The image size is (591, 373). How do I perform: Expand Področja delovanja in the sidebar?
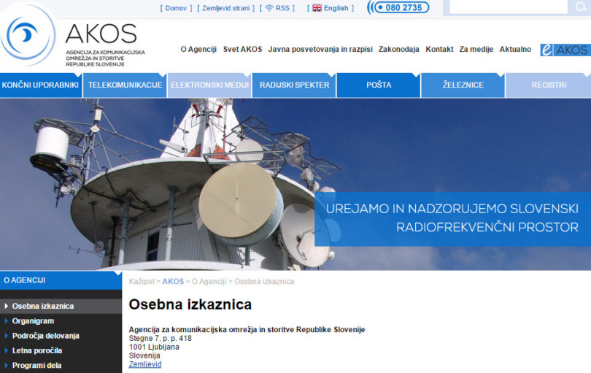[45, 336]
